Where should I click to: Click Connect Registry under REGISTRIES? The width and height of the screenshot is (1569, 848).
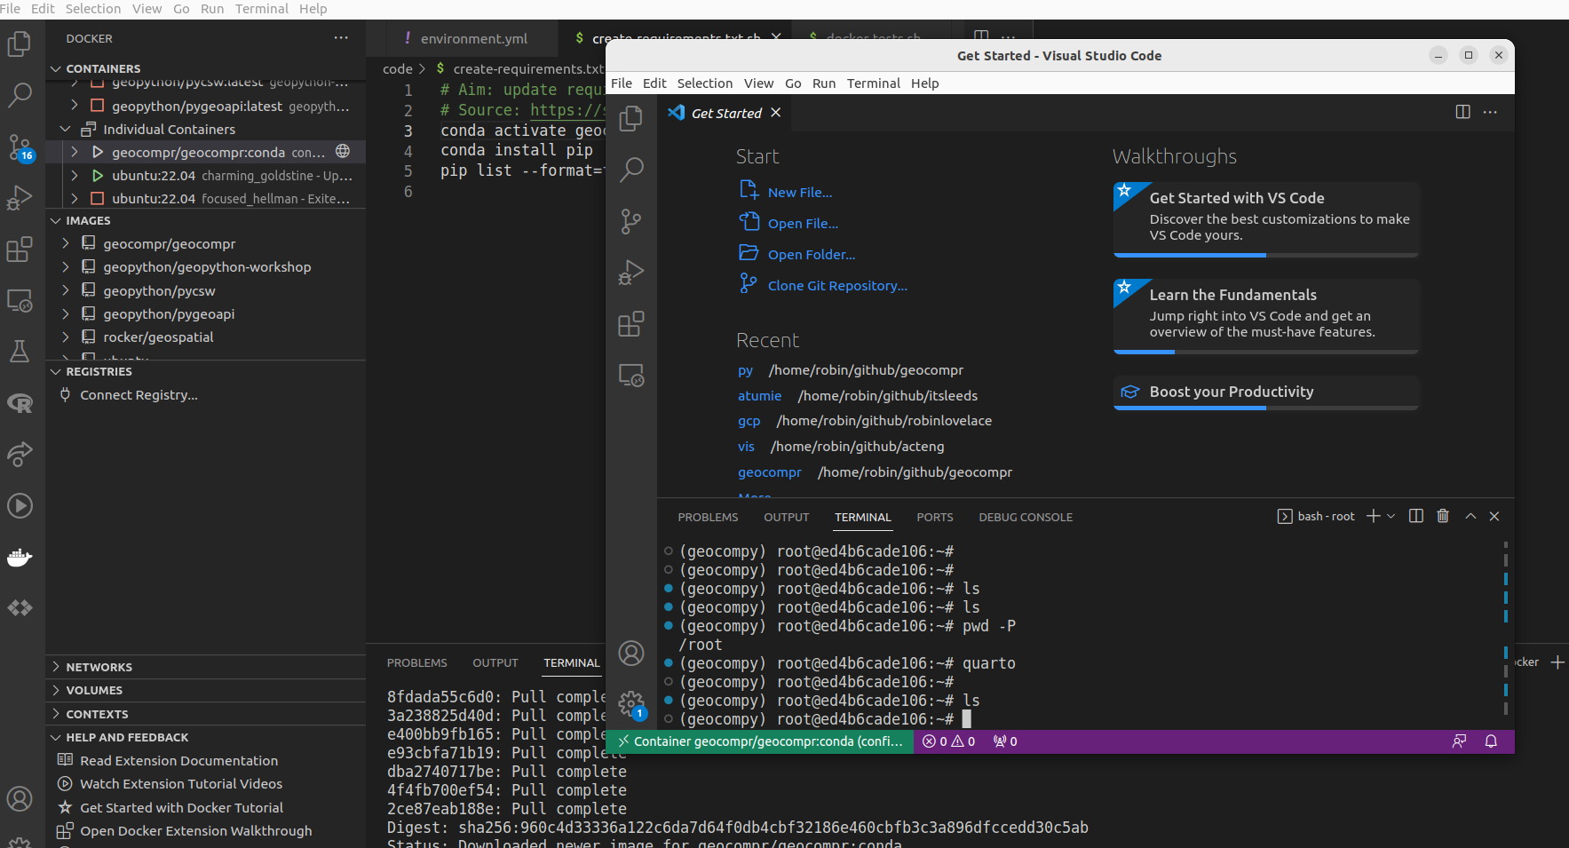pos(138,394)
